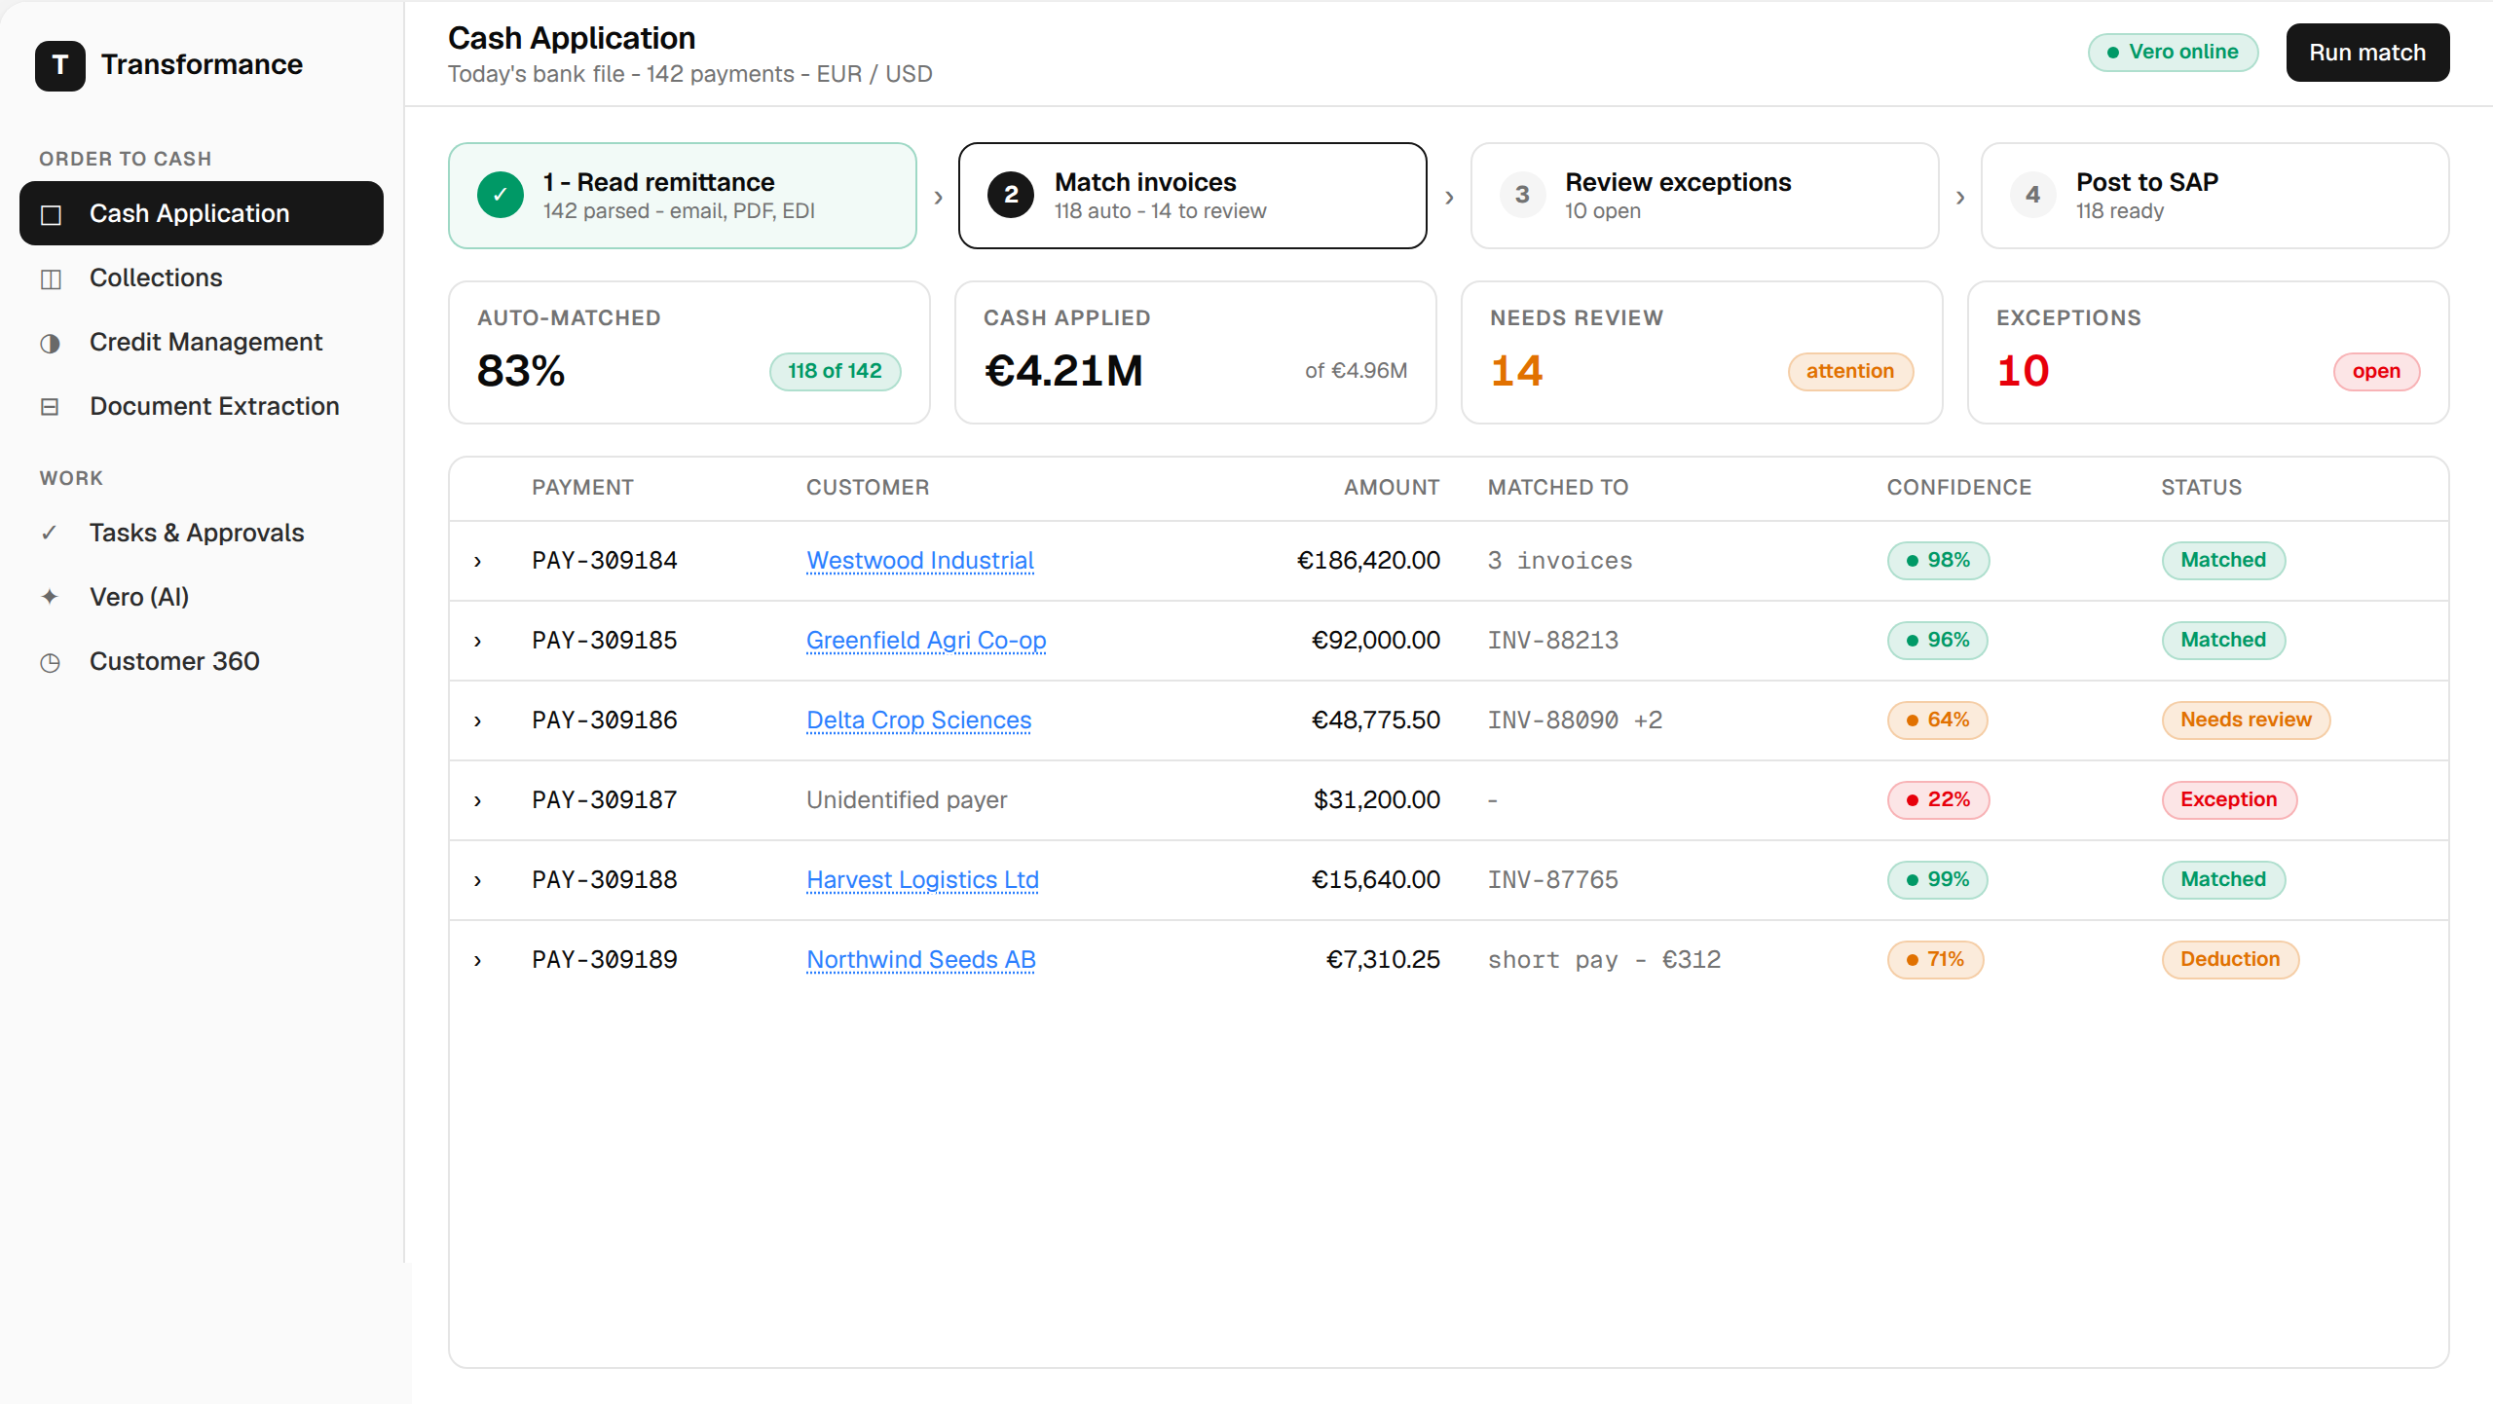The image size is (2493, 1404).
Task: Click 'short pay - €312' cell
Action: click(1604, 960)
